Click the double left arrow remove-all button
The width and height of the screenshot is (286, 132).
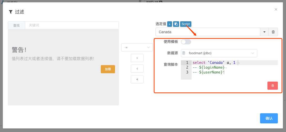pyautogui.click(x=137, y=79)
